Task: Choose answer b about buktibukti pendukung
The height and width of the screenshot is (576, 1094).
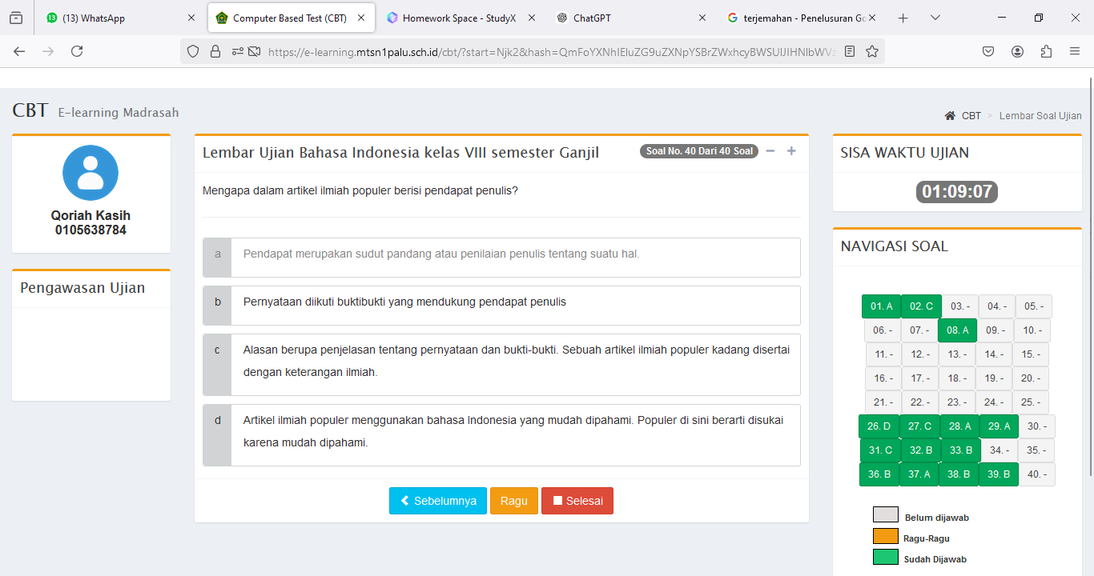Action: click(x=501, y=306)
